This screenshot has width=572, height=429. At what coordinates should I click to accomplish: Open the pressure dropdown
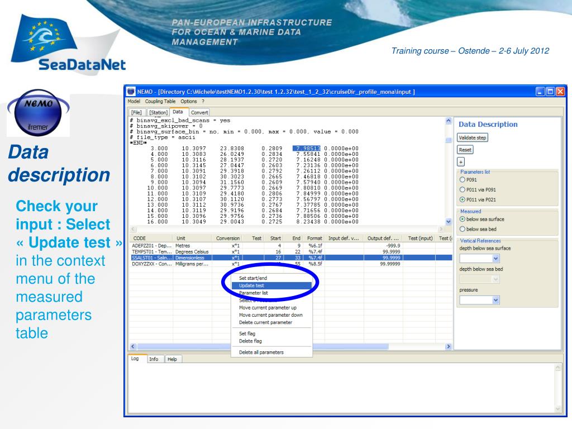coord(495,300)
